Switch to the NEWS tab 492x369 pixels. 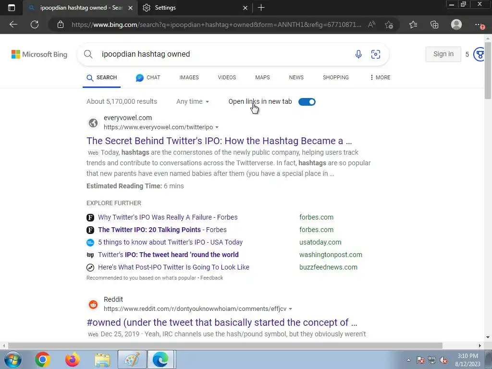[x=296, y=77]
